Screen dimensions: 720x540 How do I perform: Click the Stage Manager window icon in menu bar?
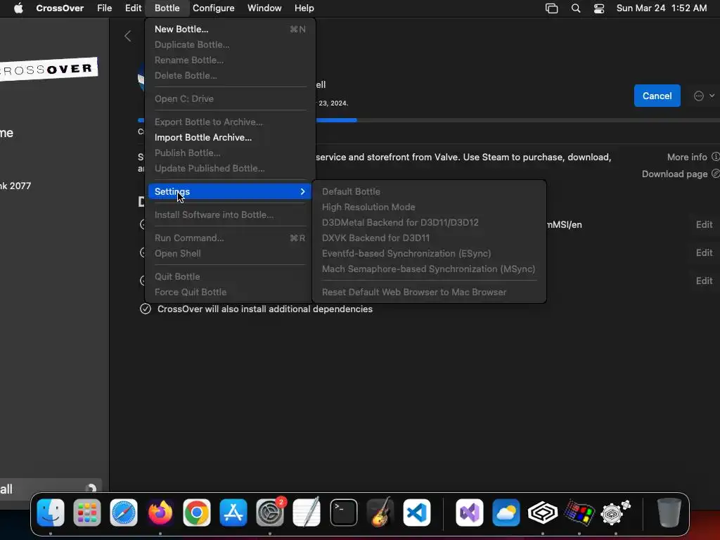551,8
